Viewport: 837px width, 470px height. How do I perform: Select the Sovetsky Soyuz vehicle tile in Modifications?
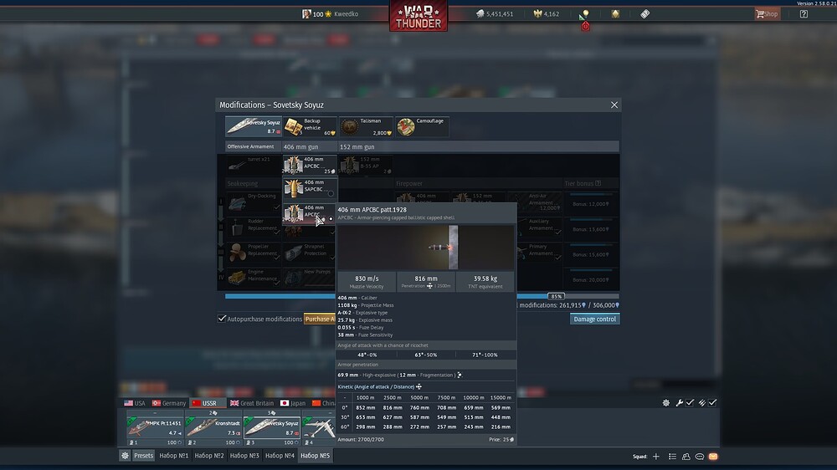[x=254, y=126]
